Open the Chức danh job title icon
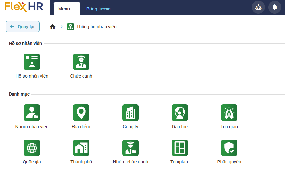 tap(81, 62)
